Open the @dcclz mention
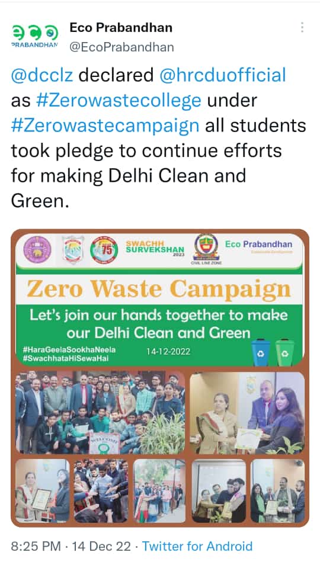 click(x=42, y=75)
